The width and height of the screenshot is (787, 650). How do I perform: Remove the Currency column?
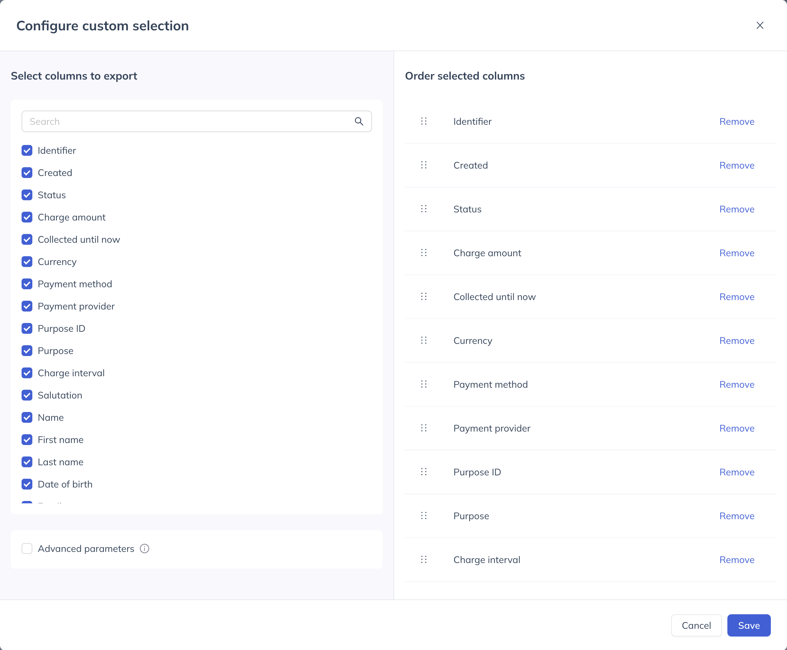tap(736, 341)
